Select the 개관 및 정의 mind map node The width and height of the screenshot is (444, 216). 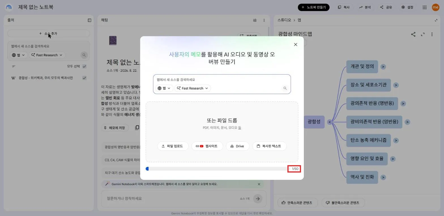[x=362, y=66]
